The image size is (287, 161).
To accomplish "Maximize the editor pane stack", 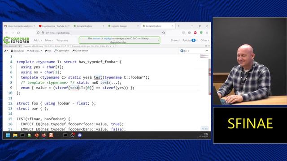I will coord(206,46).
